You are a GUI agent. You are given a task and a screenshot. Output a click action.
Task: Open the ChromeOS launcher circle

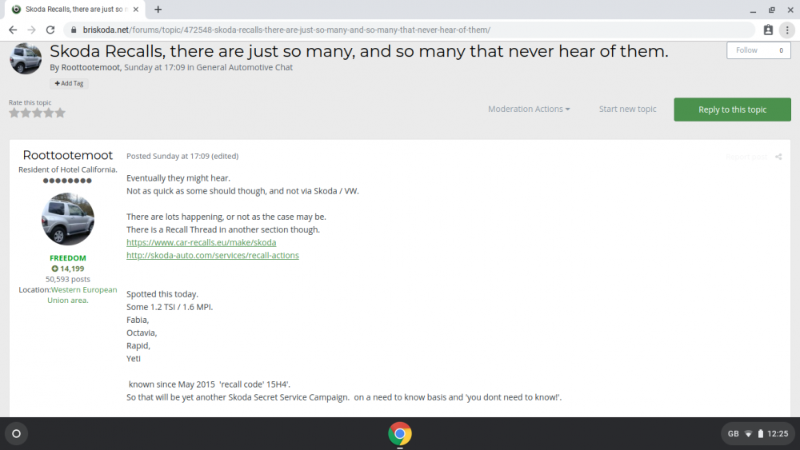pos(16,434)
